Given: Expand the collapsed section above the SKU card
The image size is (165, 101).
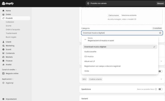Looking at the screenshot, I should (161, 61).
